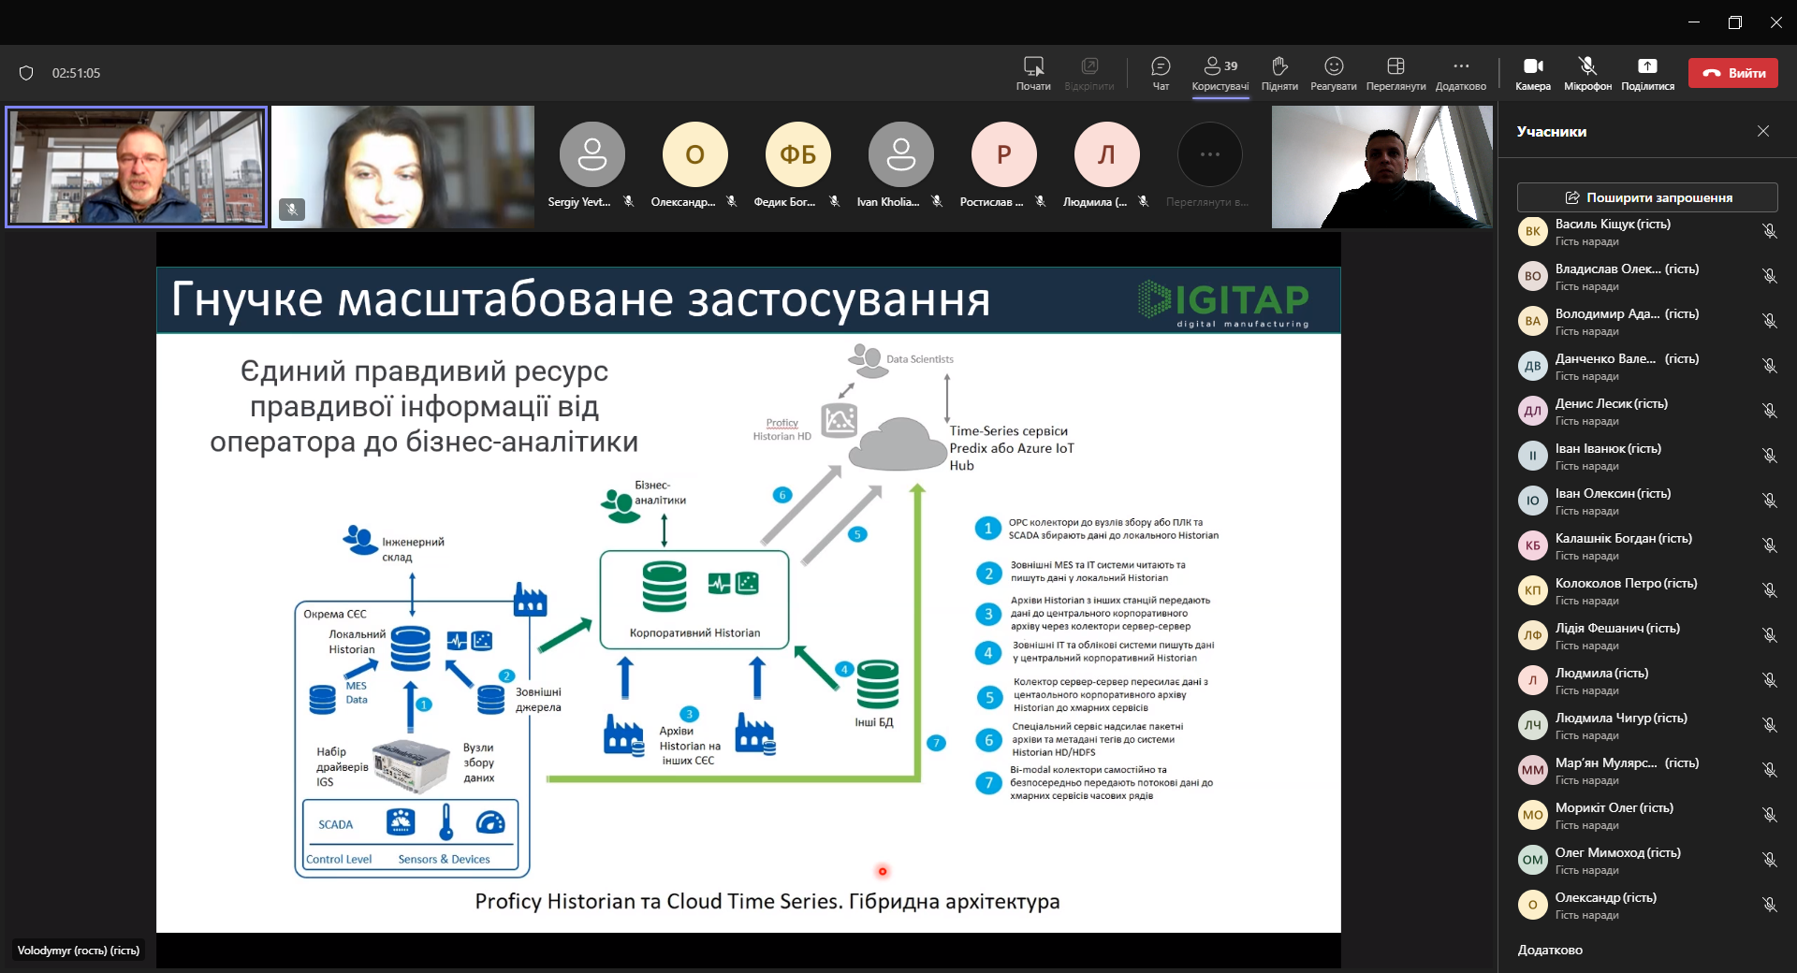Select Калашнік Богдан (гість) entry

point(1647,545)
